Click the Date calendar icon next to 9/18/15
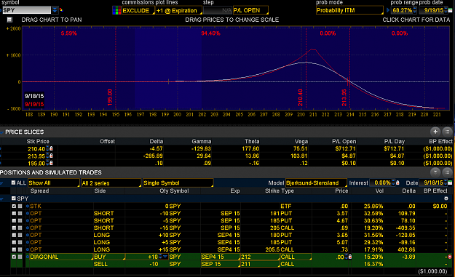Screen dimensions: 455x277 click(450, 182)
